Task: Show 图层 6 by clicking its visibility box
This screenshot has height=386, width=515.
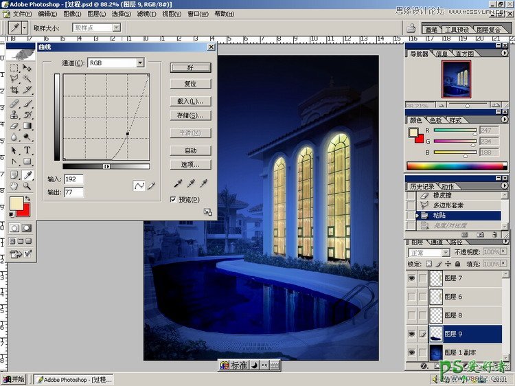Action: pyautogui.click(x=411, y=297)
